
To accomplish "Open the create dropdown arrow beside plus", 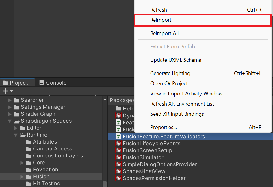I will click(12, 91).
